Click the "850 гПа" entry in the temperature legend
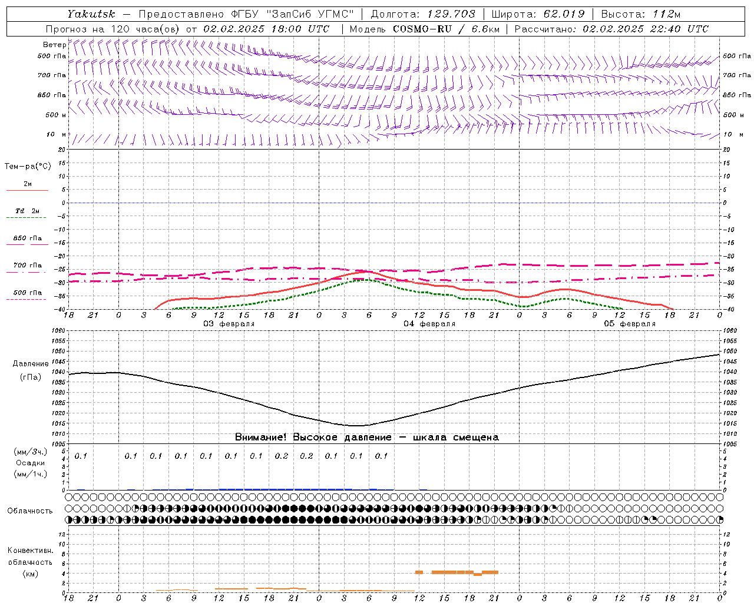The width and height of the screenshot is (754, 603). click(28, 238)
